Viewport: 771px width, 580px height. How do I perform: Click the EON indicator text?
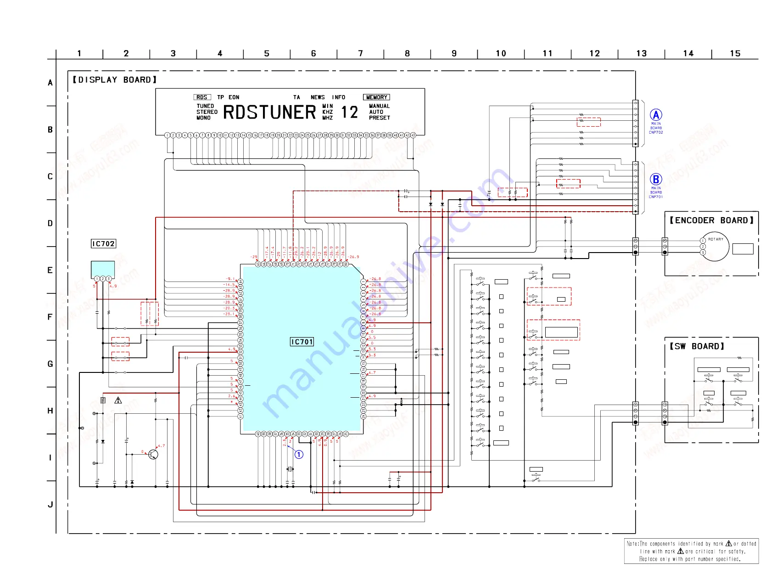pos(234,97)
